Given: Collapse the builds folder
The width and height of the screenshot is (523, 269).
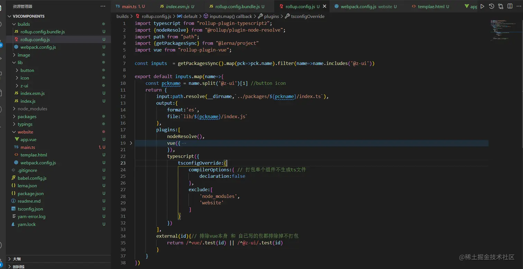Looking at the screenshot, I should [x=14, y=24].
